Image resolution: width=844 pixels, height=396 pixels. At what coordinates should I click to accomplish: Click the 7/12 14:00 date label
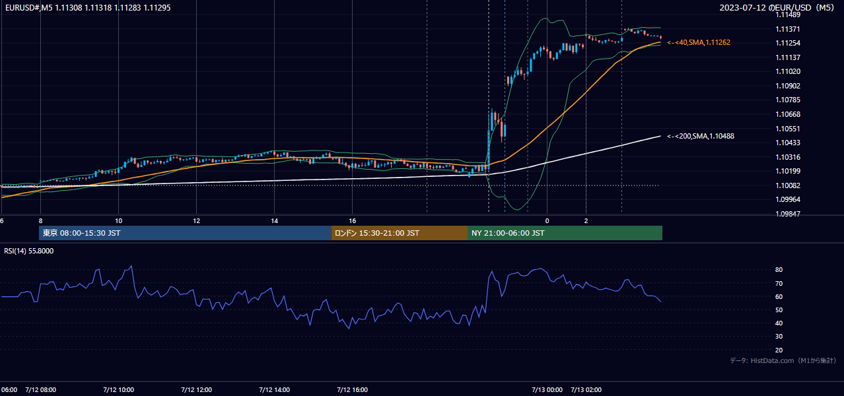(x=274, y=389)
